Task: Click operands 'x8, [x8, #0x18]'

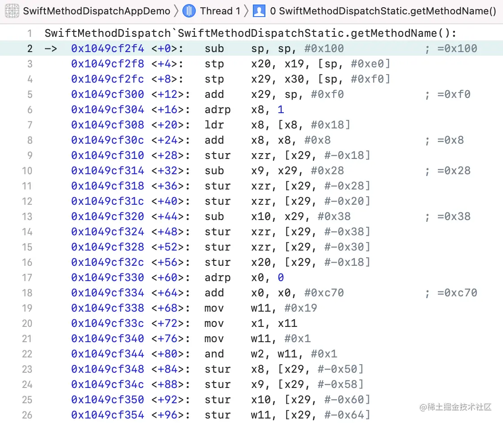Action: pos(300,125)
